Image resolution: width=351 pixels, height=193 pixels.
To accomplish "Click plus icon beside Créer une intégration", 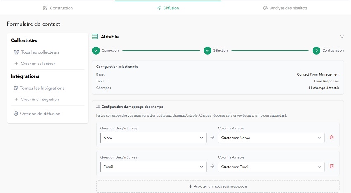I will click(16, 99).
